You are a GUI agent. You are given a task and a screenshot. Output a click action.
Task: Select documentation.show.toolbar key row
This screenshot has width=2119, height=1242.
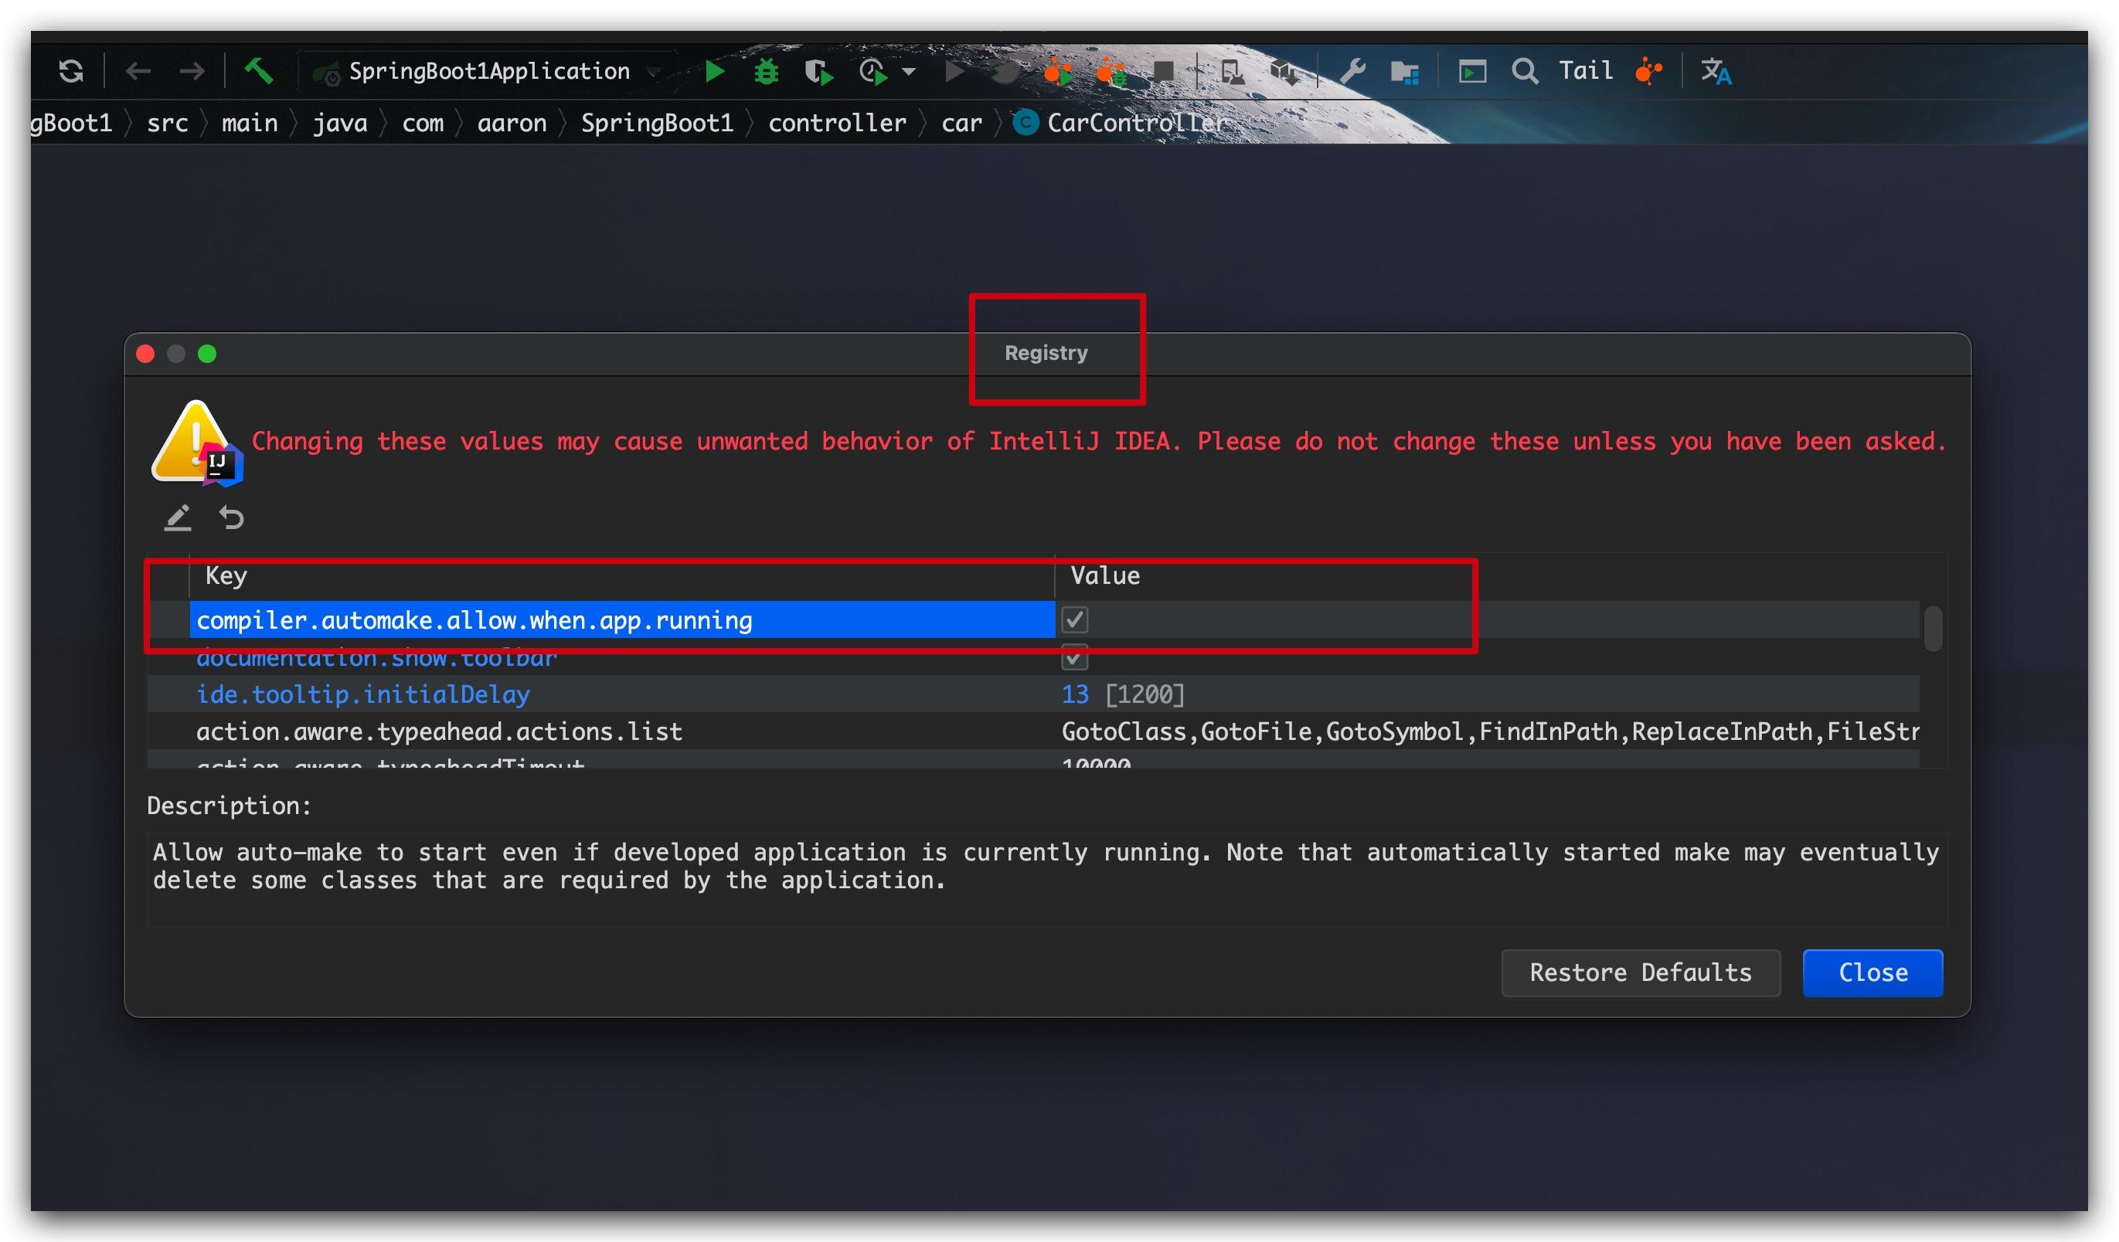[x=622, y=657]
